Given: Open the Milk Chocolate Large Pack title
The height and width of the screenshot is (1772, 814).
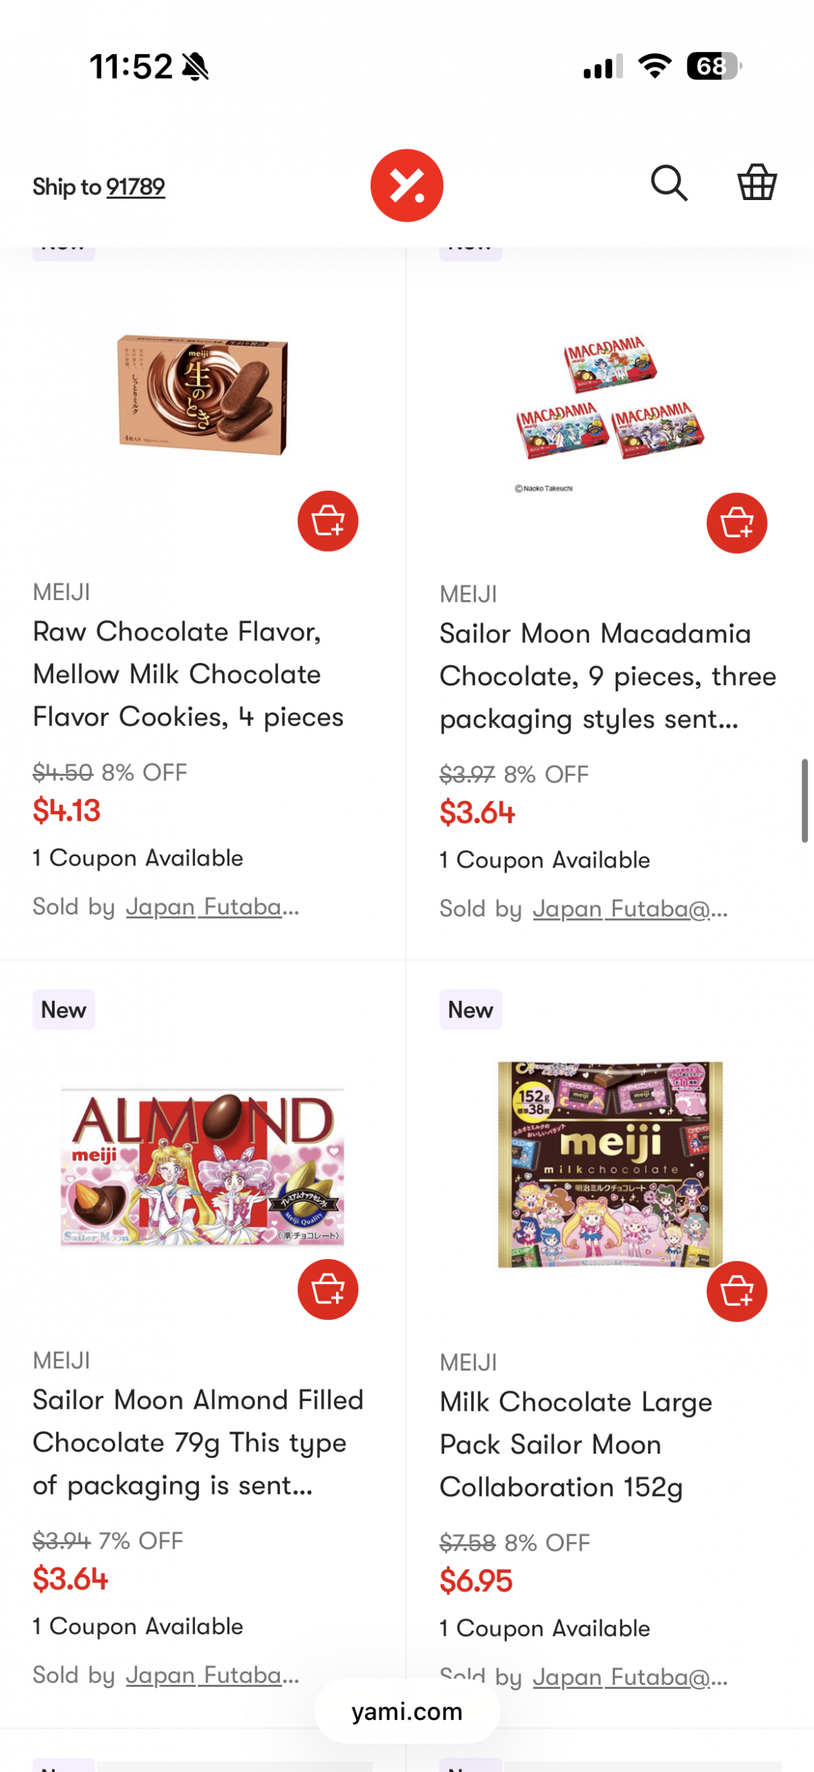Looking at the screenshot, I should pos(575,1445).
